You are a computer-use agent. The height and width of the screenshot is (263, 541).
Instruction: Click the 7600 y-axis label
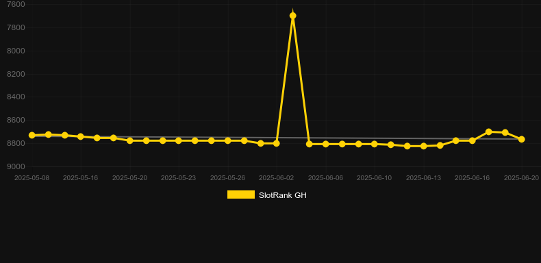click(x=16, y=5)
